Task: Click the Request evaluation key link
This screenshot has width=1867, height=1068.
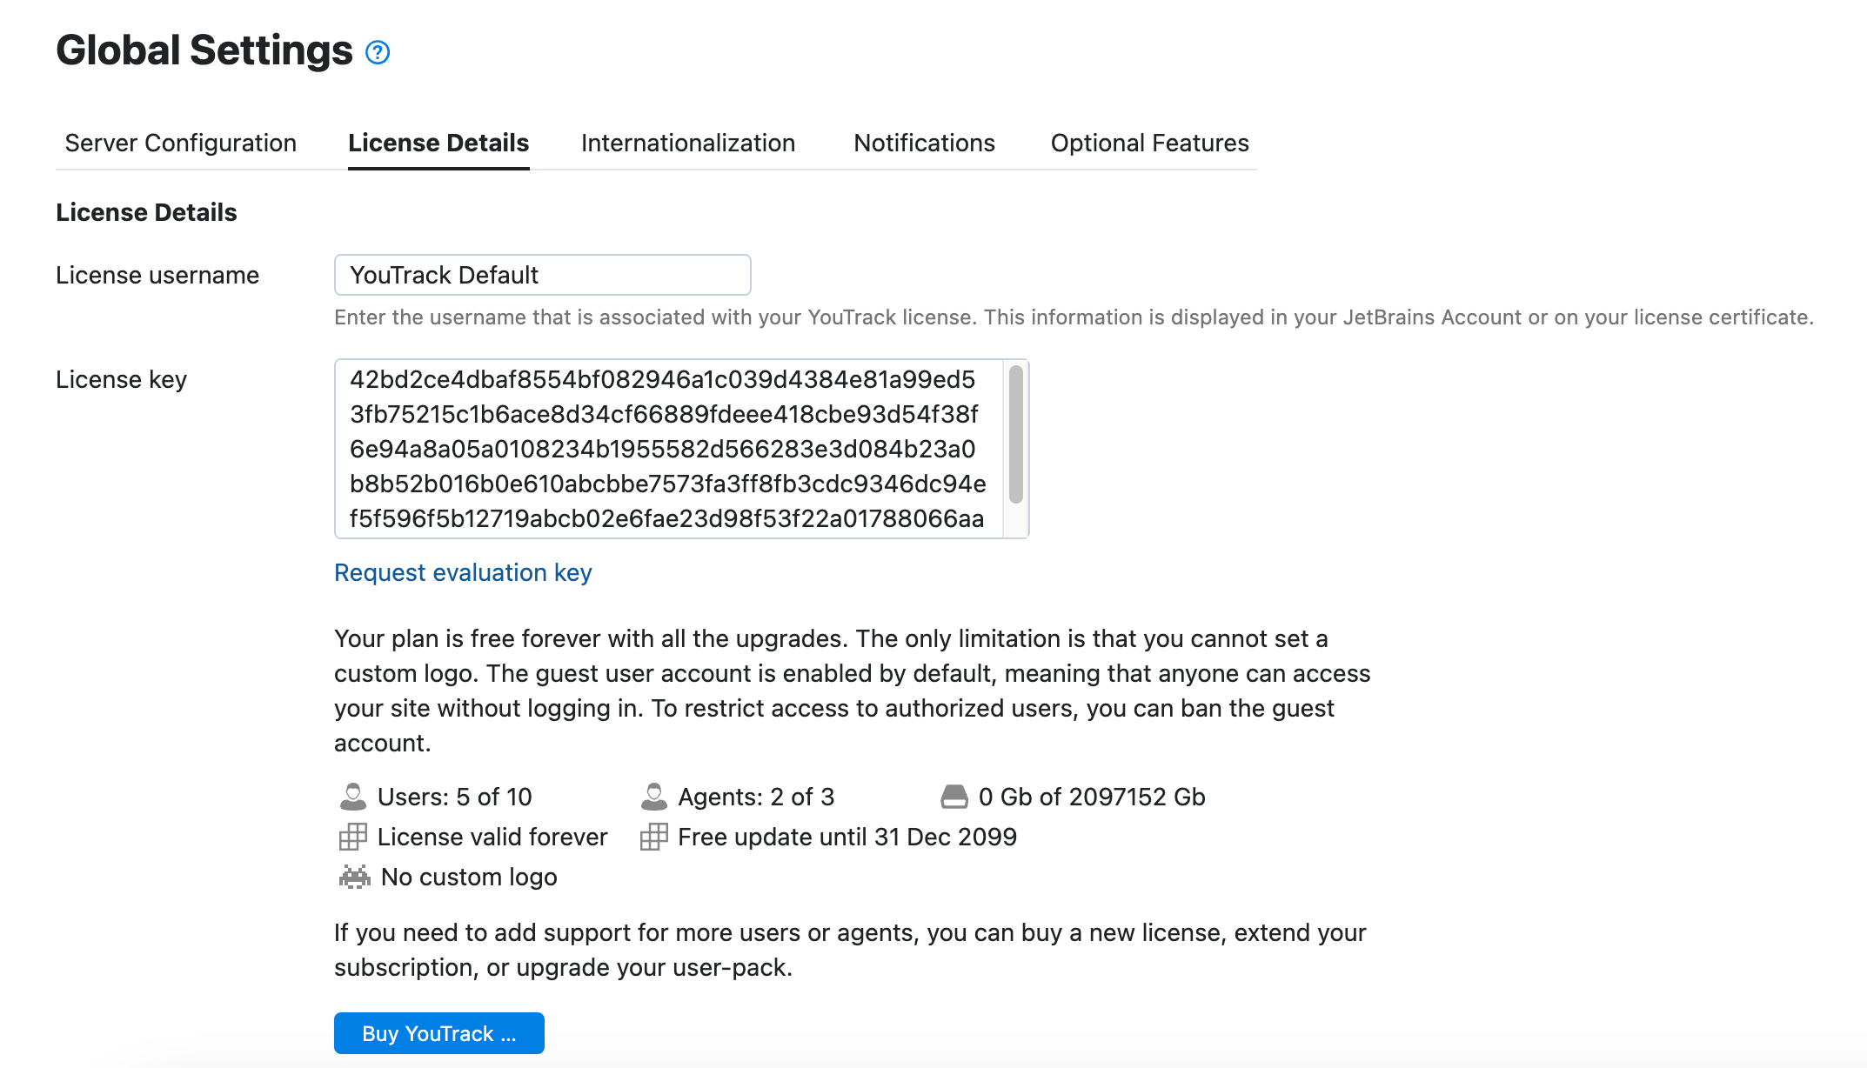Action: tap(462, 572)
